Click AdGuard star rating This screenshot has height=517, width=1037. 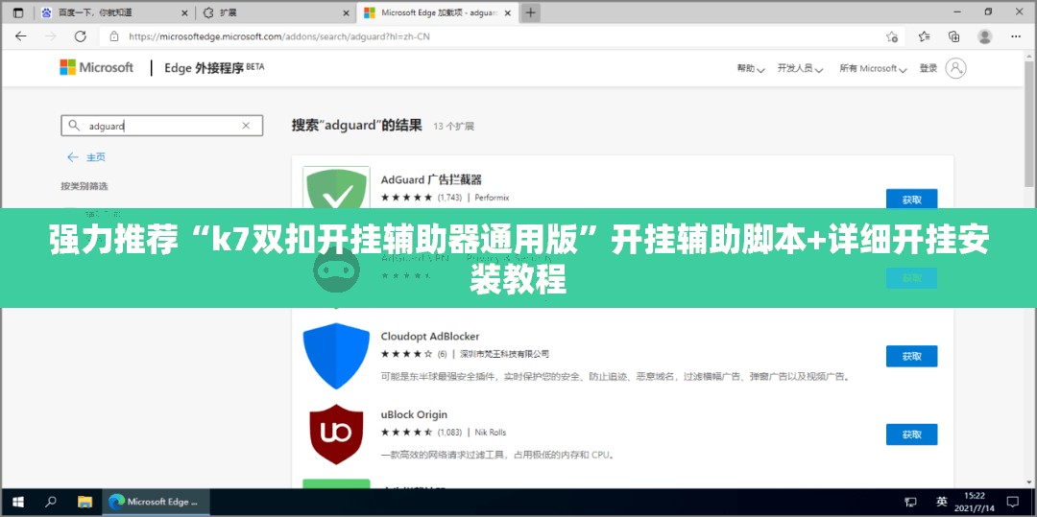(x=406, y=198)
